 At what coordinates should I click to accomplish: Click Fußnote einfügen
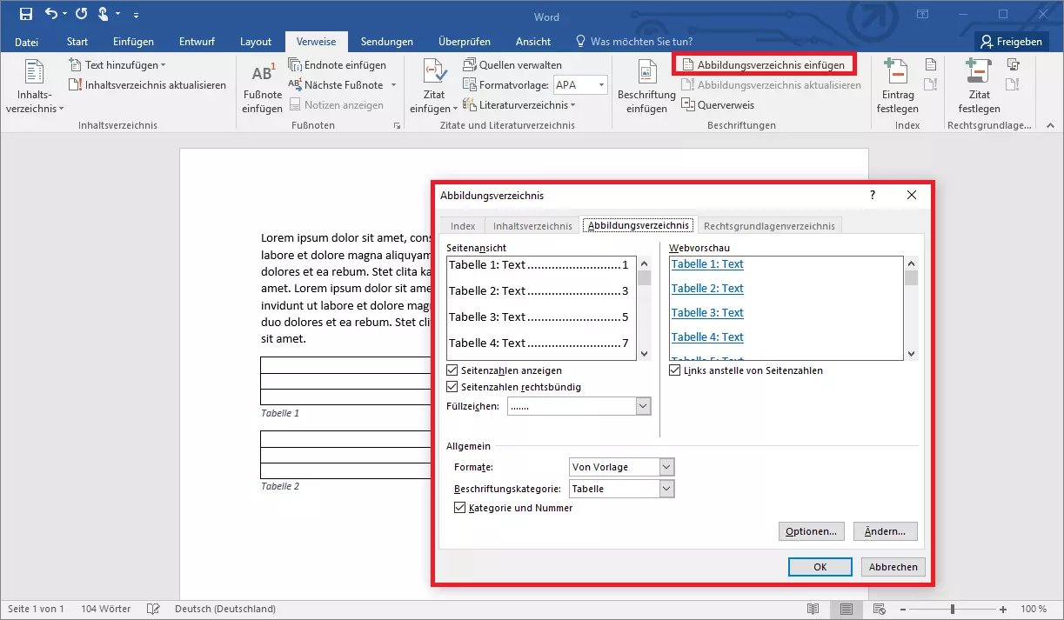click(x=262, y=88)
